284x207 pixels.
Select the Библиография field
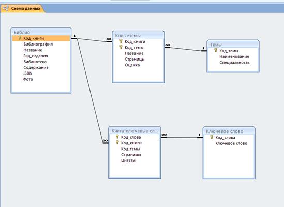(x=38, y=44)
